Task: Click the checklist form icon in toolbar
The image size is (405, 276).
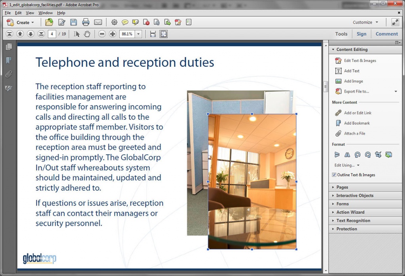Action: (x=189, y=23)
